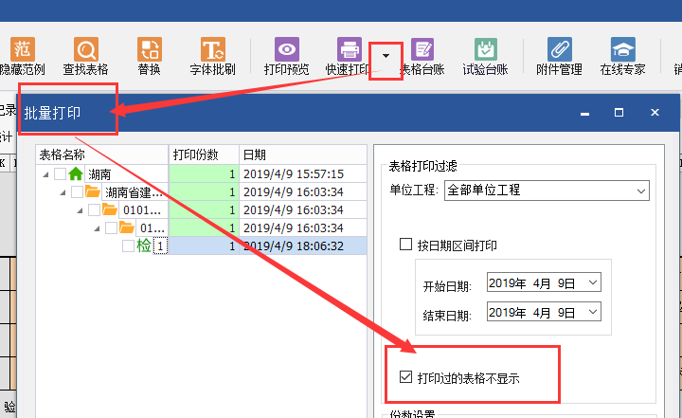Collapse the 01… tree node
Viewport: 682px width, 418px height.
(x=97, y=228)
